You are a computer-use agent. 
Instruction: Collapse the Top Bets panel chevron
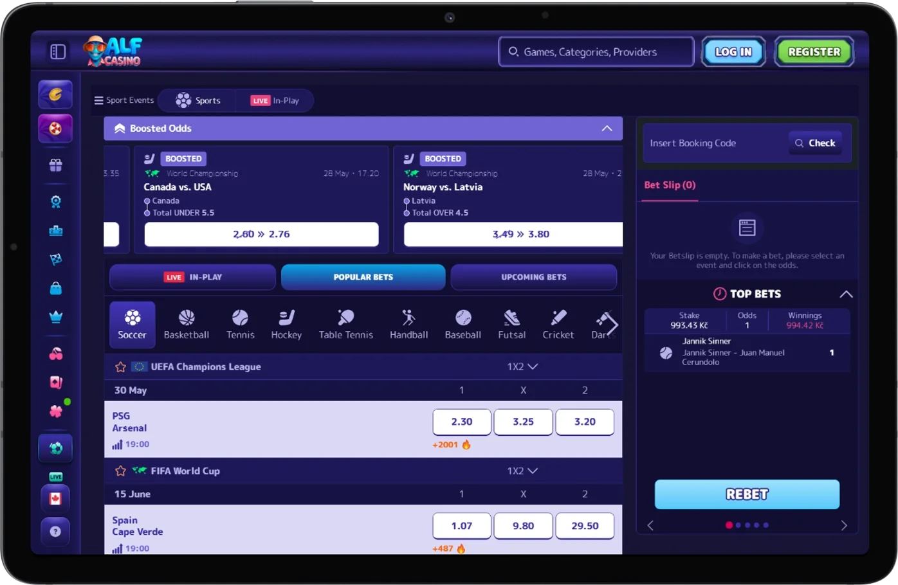tap(846, 294)
